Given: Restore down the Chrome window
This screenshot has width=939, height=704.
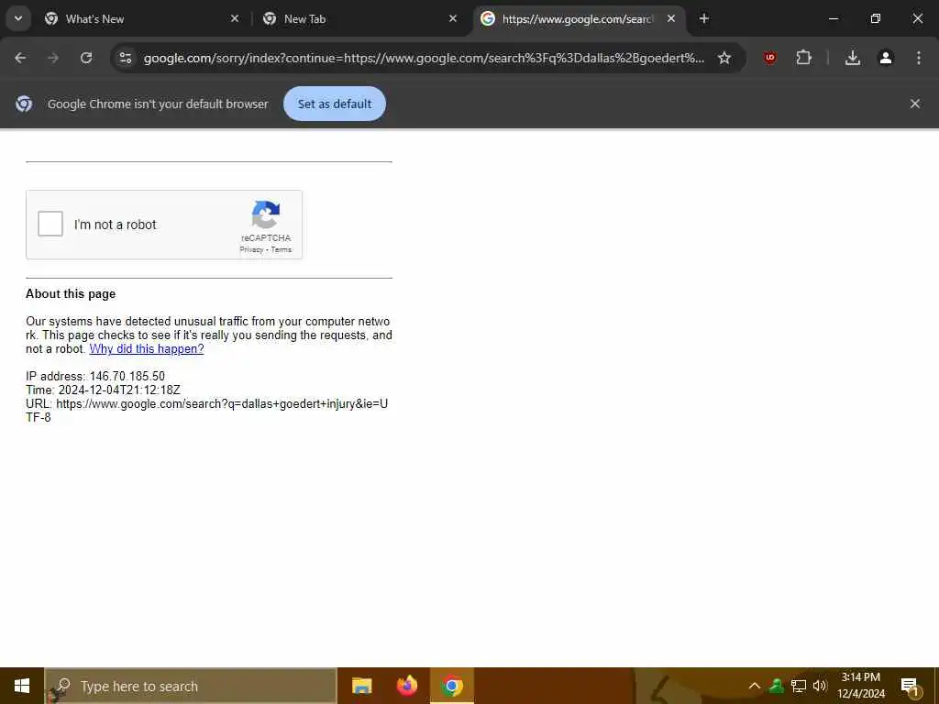Looking at the screenshot, I should coord(876,18).
